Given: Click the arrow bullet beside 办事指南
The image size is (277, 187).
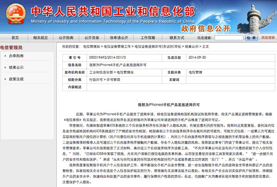Looking at the screenshot, I should [x=5, y=56].
